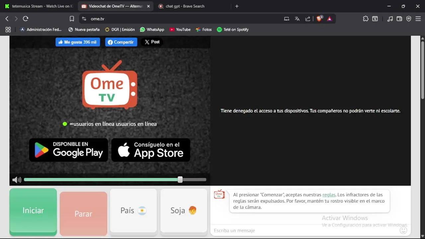Image resolution: width=425 pixels, height=239 pixels.
Task: Click the volume slider handle
Action: (x=180, y=180)
